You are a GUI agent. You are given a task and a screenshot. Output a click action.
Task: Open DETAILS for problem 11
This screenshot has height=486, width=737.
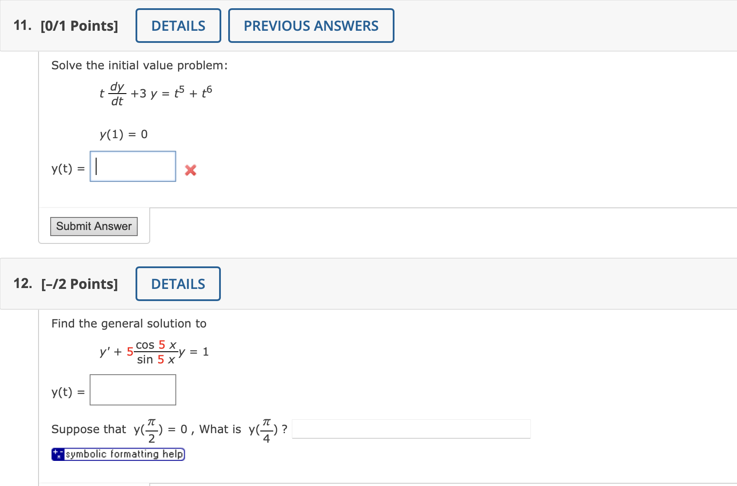click(x=178, y=26)
